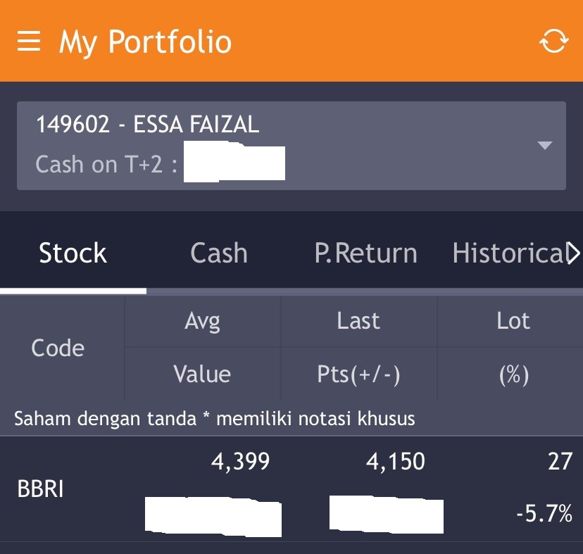This screenshot has height=554, width=583.
Task: Switch to the Cash tab
Action: 218,252
